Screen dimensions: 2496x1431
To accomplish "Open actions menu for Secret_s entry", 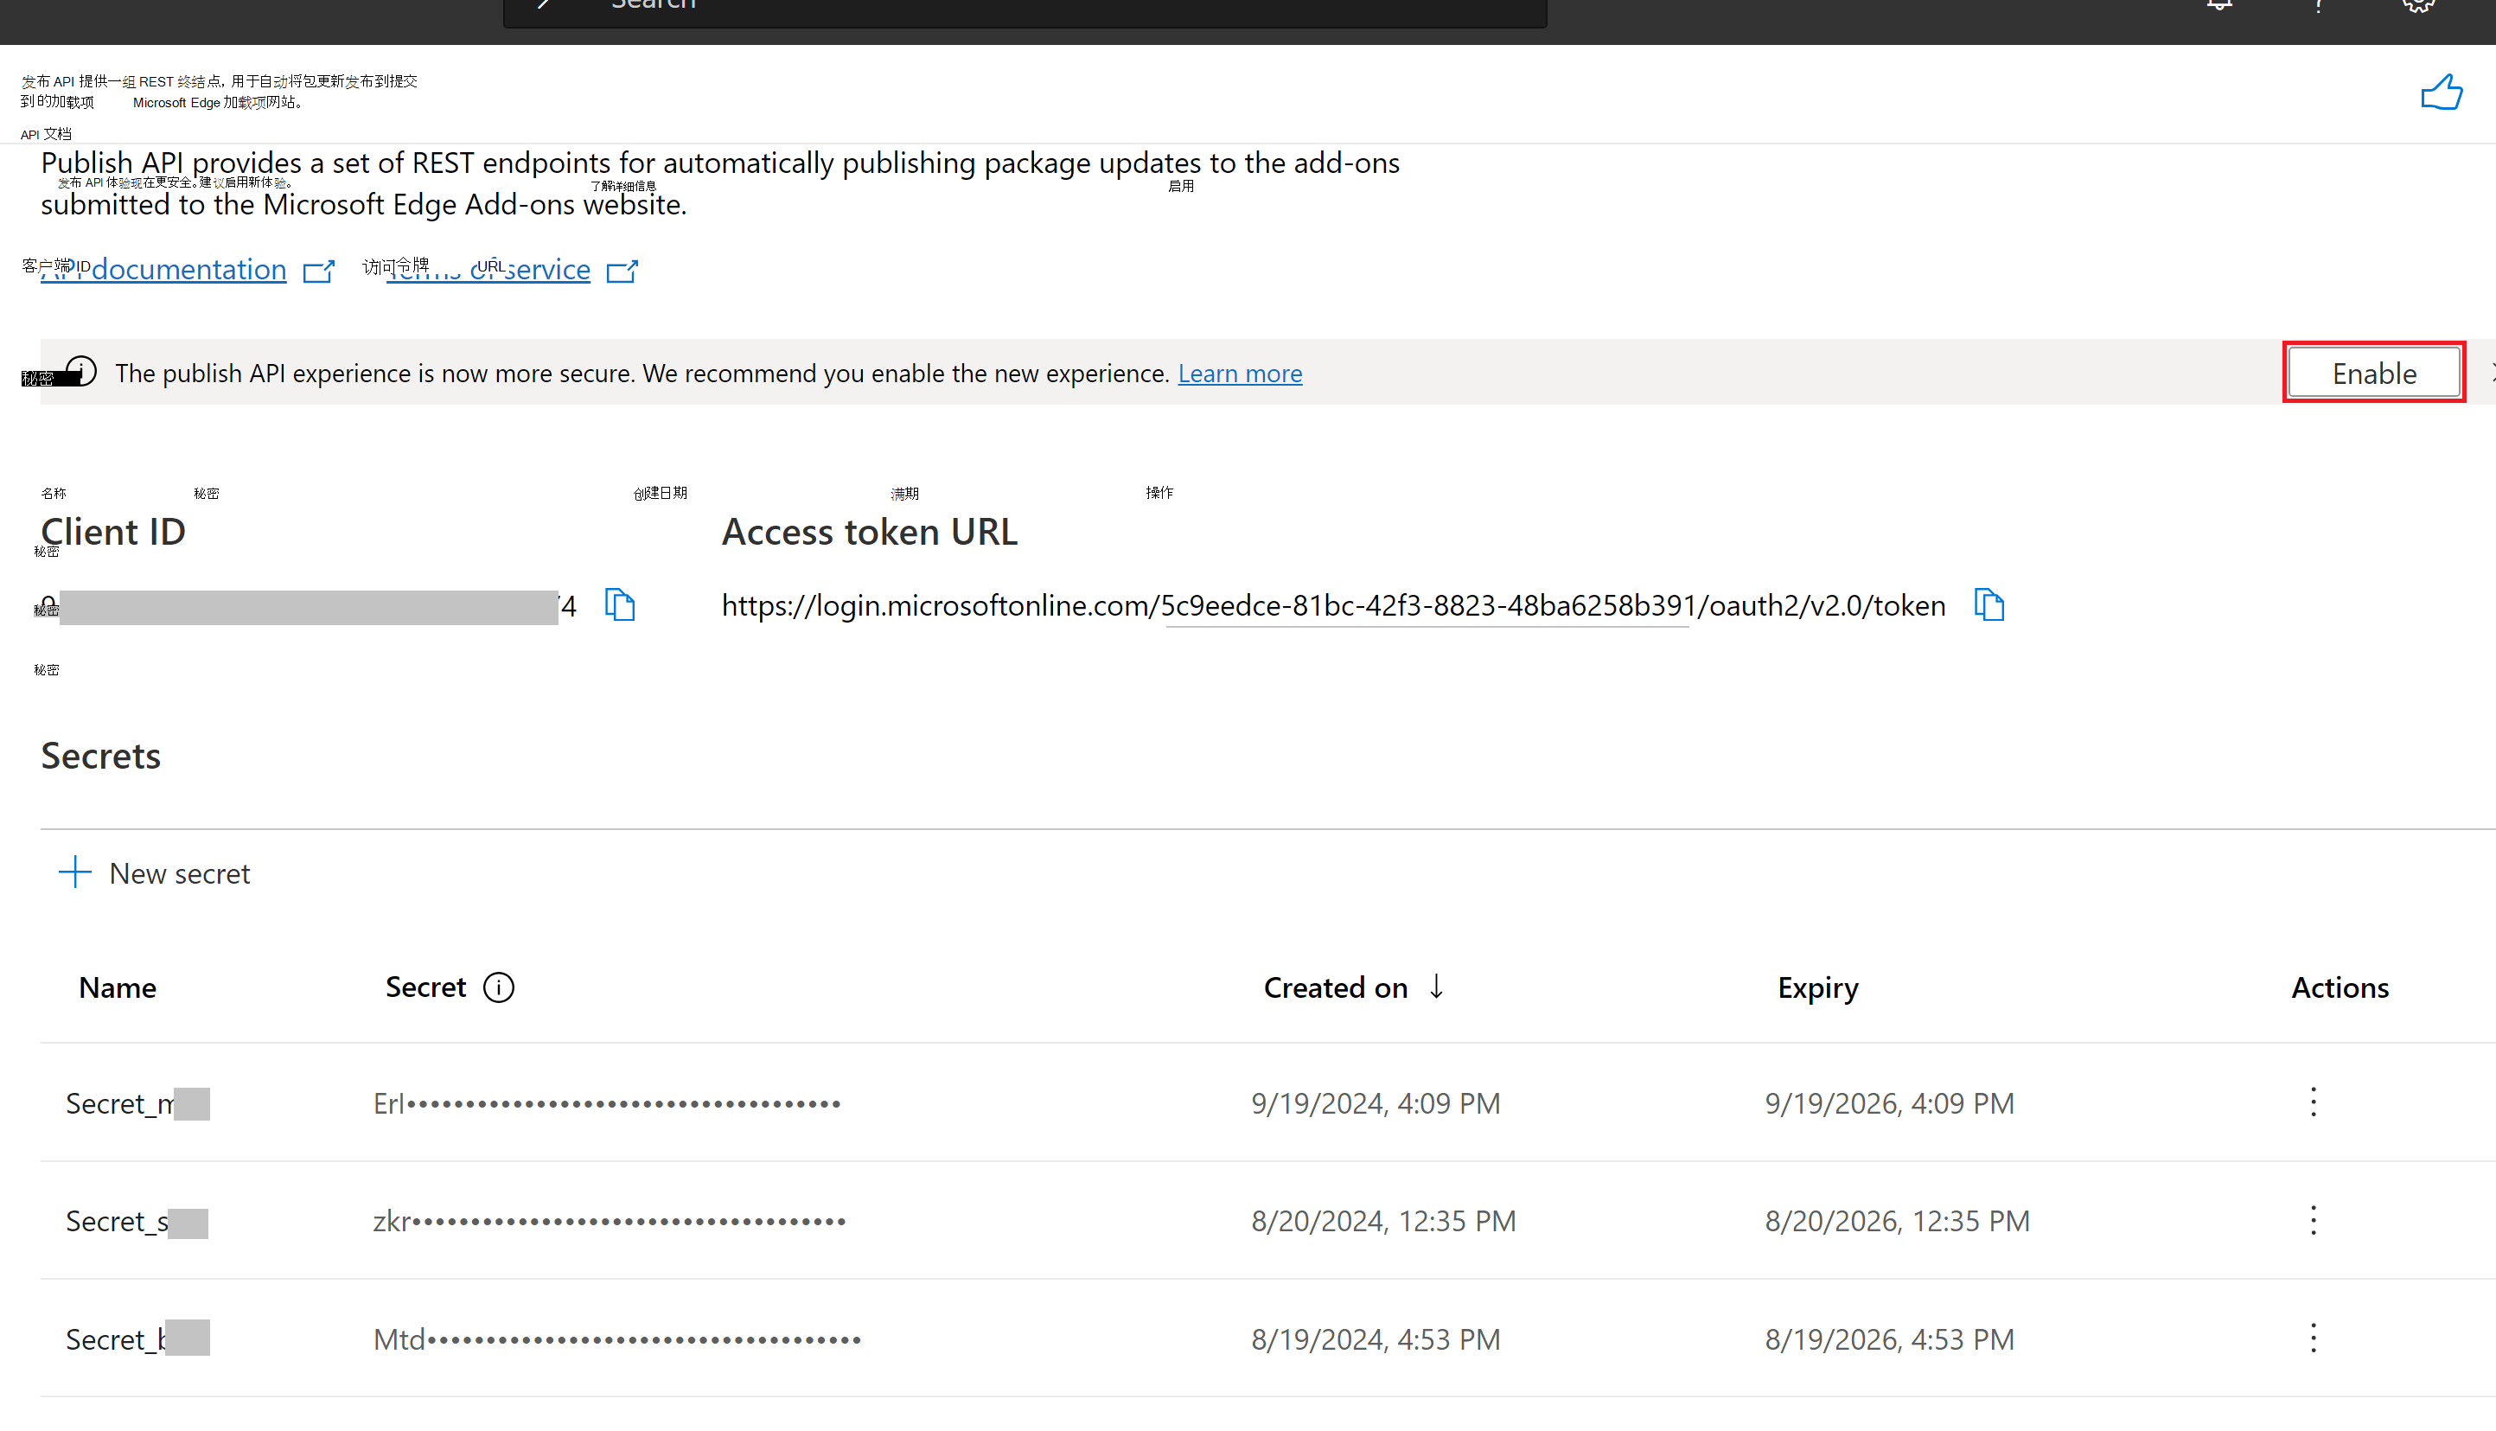I will click(2313, 1220).
